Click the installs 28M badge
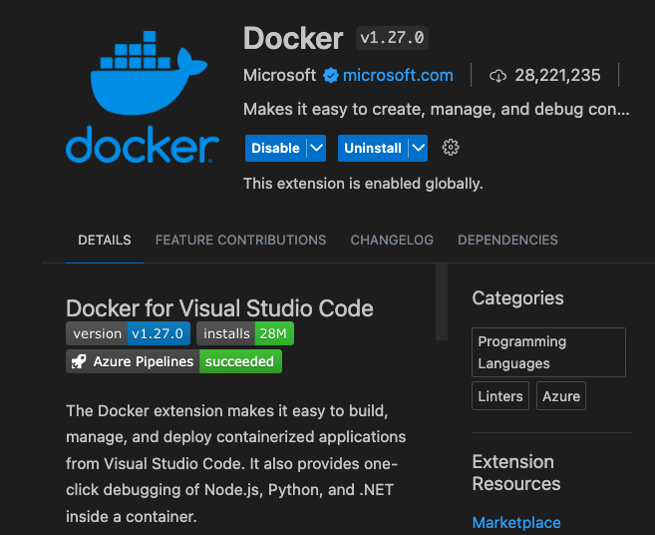Viewport: 655px width, 535px height. click(245, 333)
